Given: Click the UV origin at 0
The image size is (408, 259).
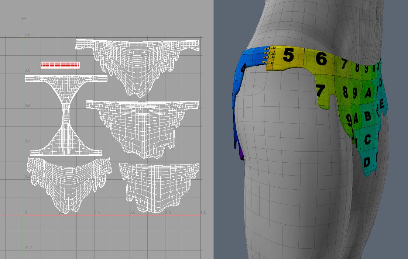Looking at the screenshot, I should click(25, 212).
